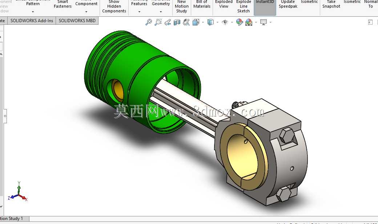This screenshot has width=378, height=224.
Task: Click the Apply Scene icon
Action: pyautogui.click(x=249, y=23)
